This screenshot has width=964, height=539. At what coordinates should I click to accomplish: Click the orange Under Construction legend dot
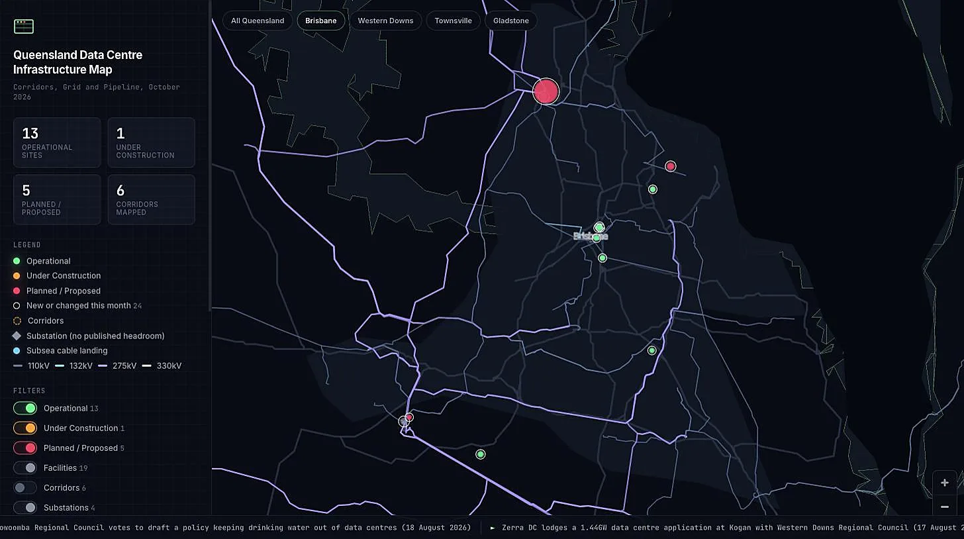coord(17,276)
